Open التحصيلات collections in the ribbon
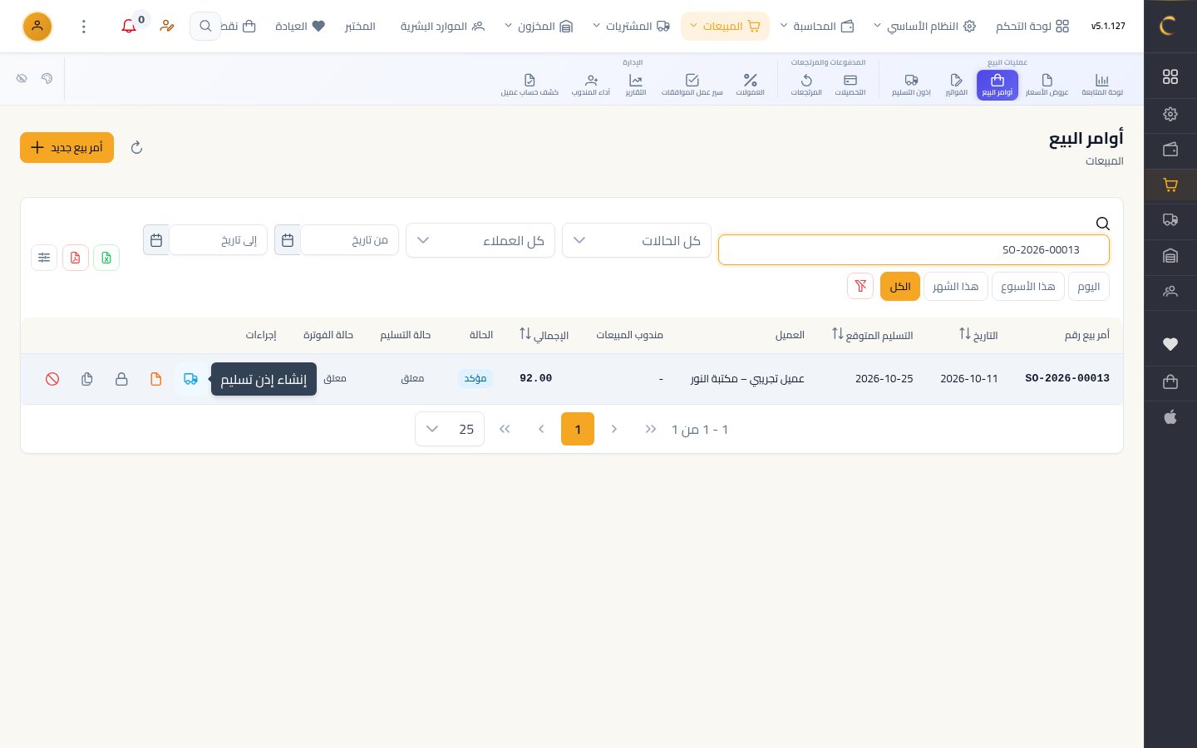The height and width of the screenshot is (748, 1197). point(850,85)
